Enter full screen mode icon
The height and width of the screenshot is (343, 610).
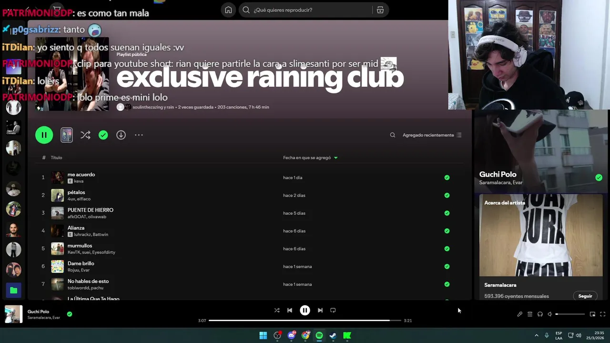[602, 314]
